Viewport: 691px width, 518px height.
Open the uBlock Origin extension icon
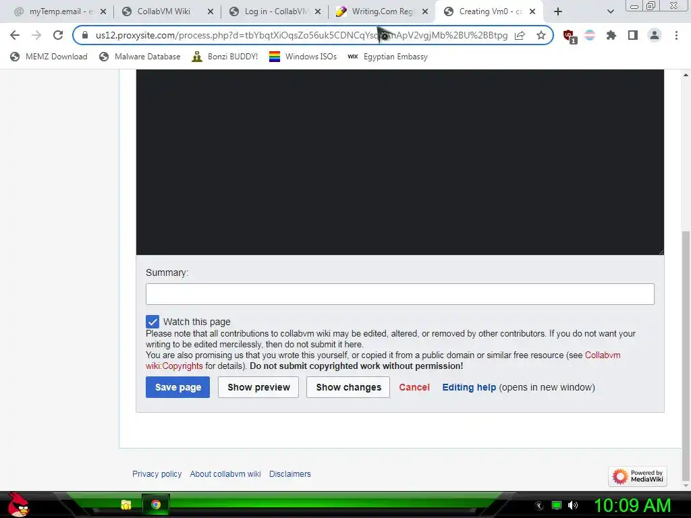click(570, 36)
